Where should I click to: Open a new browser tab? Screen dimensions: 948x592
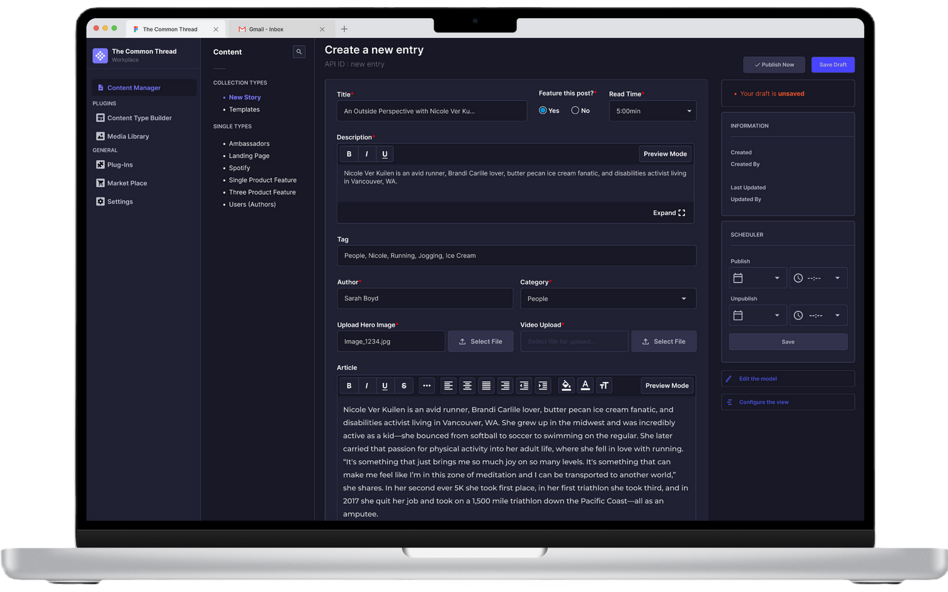pos(344,29)
